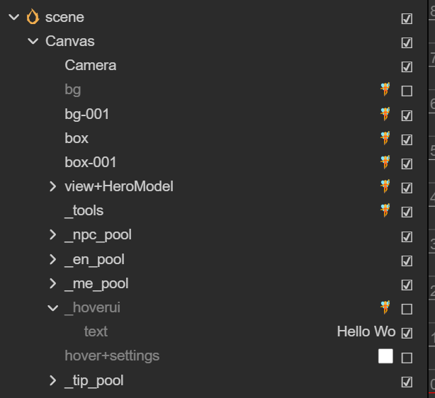Screen dimensions: 435x398
Task: Disable the Camera node checkbox
Action: 407,67
